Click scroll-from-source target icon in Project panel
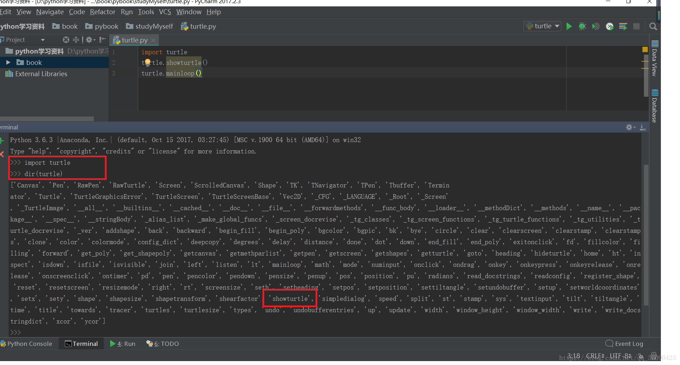 pos(66,40)
